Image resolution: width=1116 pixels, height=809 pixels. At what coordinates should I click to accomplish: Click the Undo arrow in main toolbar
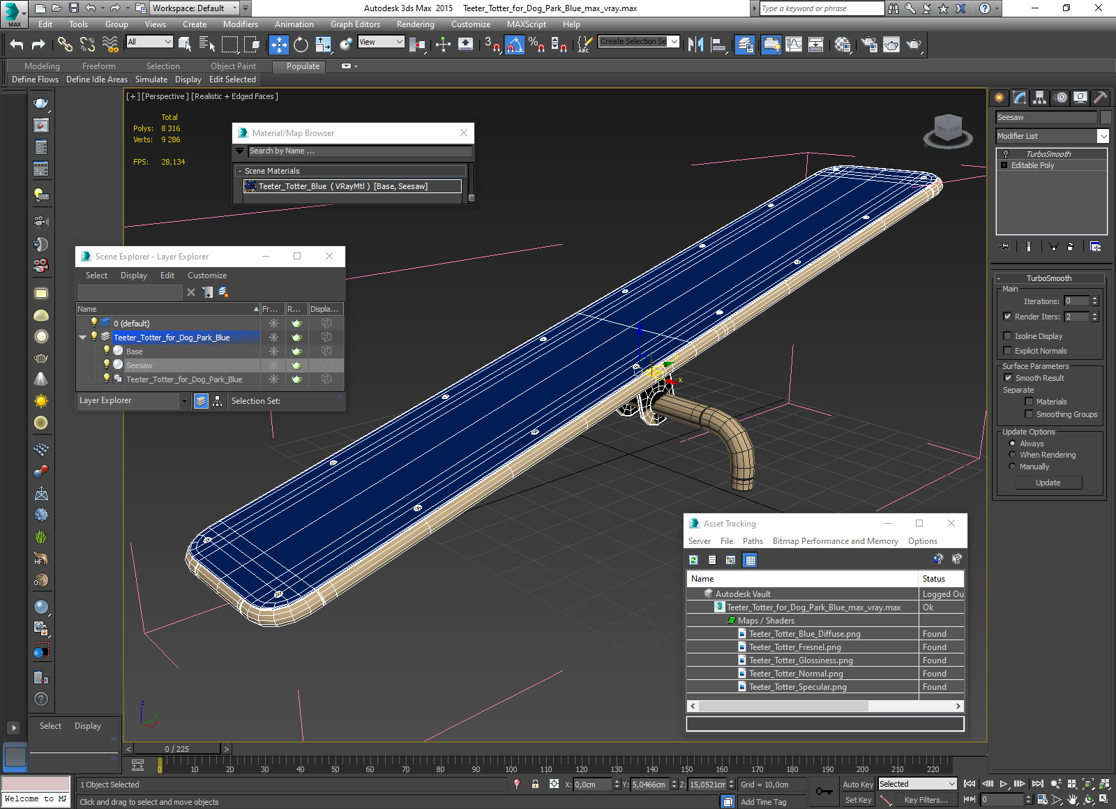click(17, 45)
